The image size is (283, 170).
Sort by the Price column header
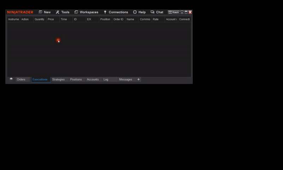51,19
